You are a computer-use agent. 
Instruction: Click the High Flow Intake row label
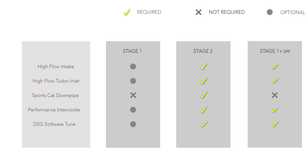56,67
